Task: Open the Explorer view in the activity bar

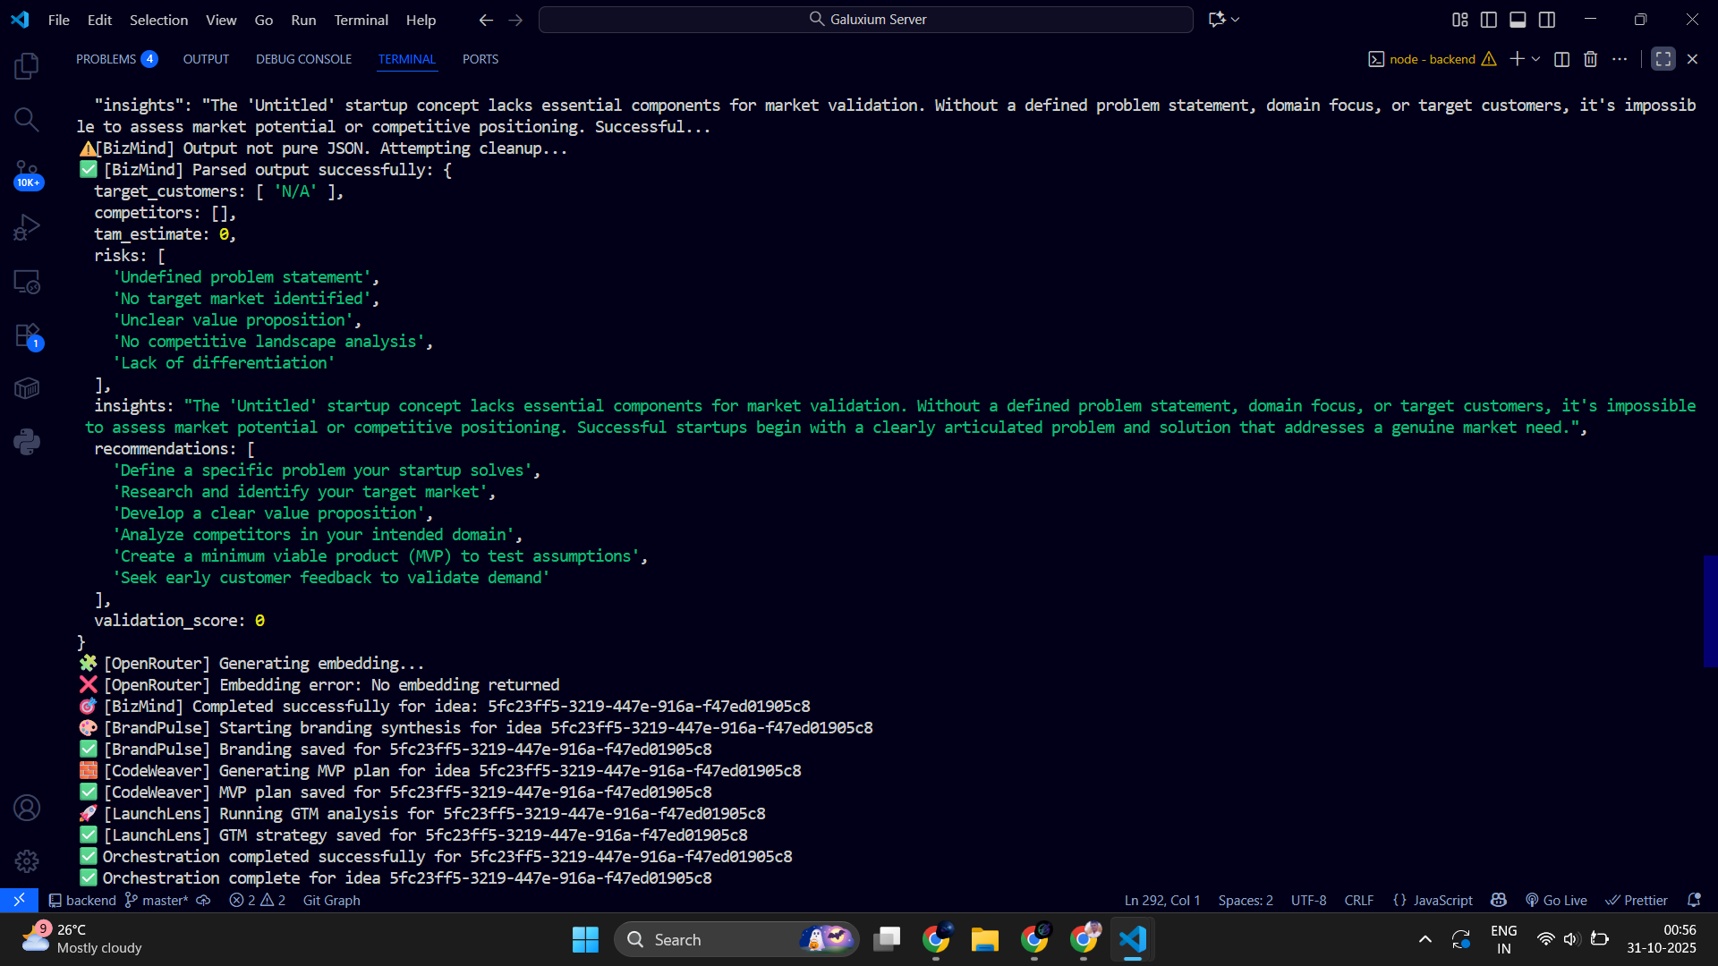Action: pyautogui.click(x=27, y=66)
